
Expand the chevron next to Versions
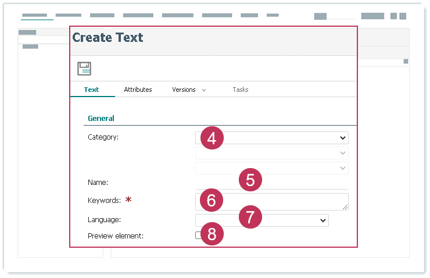coord(204,90)
